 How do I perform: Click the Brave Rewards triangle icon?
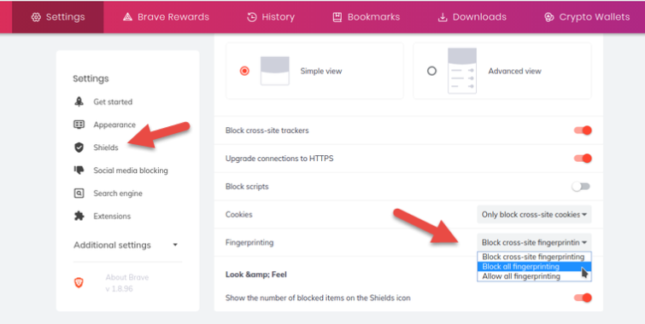click(x=127, y=17)
